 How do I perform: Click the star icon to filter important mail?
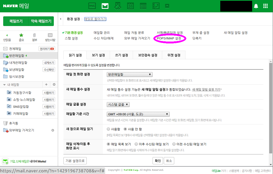21,35
